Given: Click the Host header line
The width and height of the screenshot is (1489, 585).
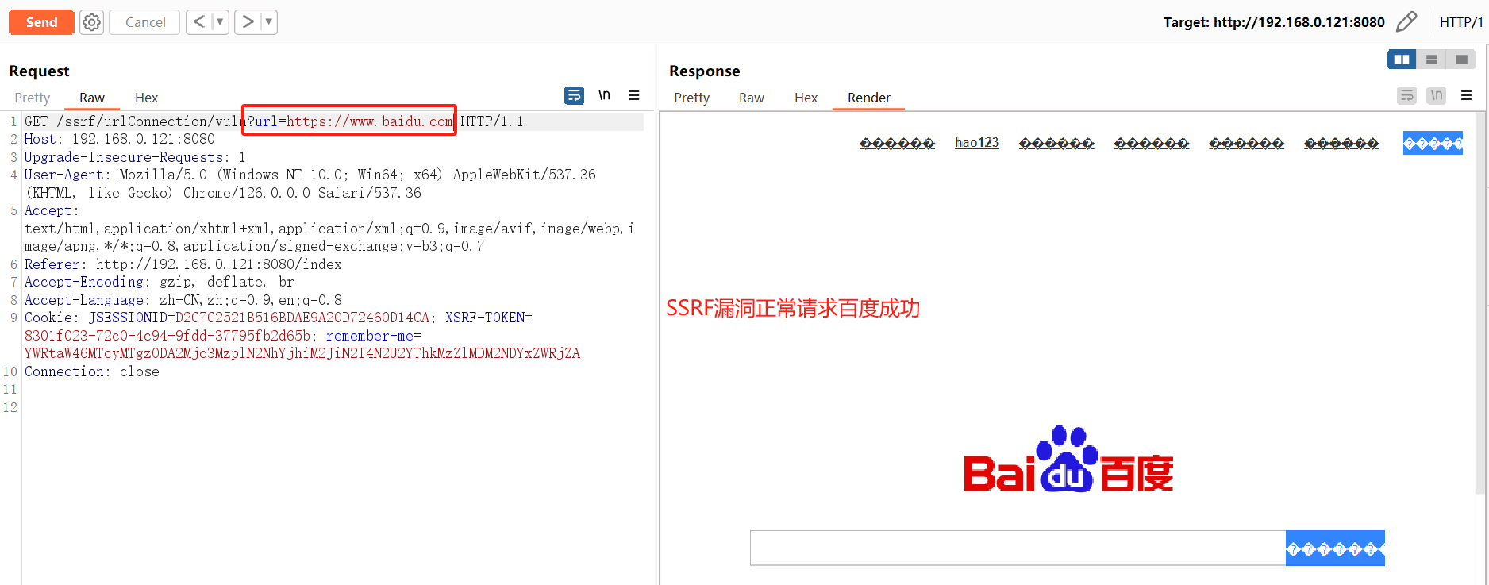Looking at the screenshot, I should coord(120,139).
